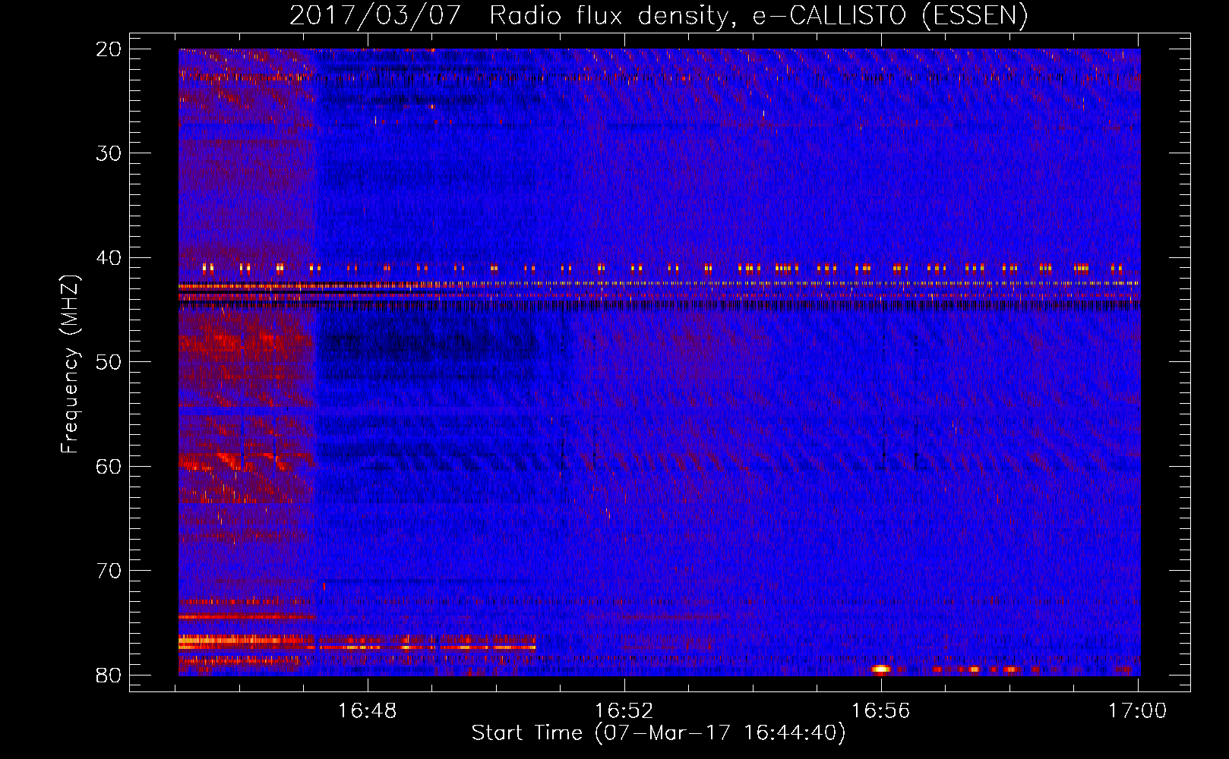Click the 17:00 time axis label
Viewport: 1229px width, 759px height.
(x=1137, y=711)
